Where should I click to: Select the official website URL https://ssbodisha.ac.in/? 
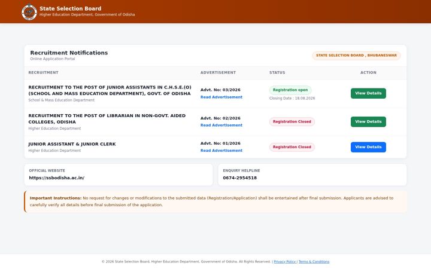click(57, 178)
